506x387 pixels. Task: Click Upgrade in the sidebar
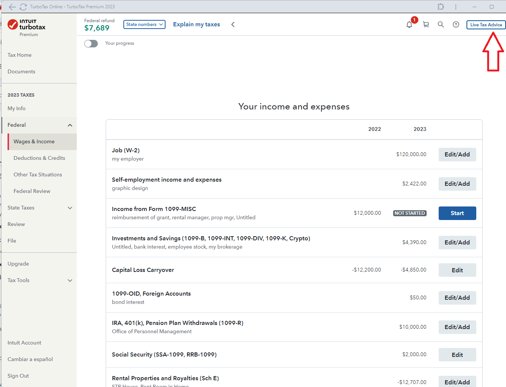pos(18,264)
